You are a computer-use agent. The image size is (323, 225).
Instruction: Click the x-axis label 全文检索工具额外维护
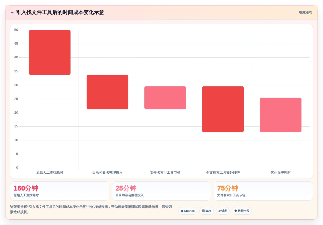[223, 173]
